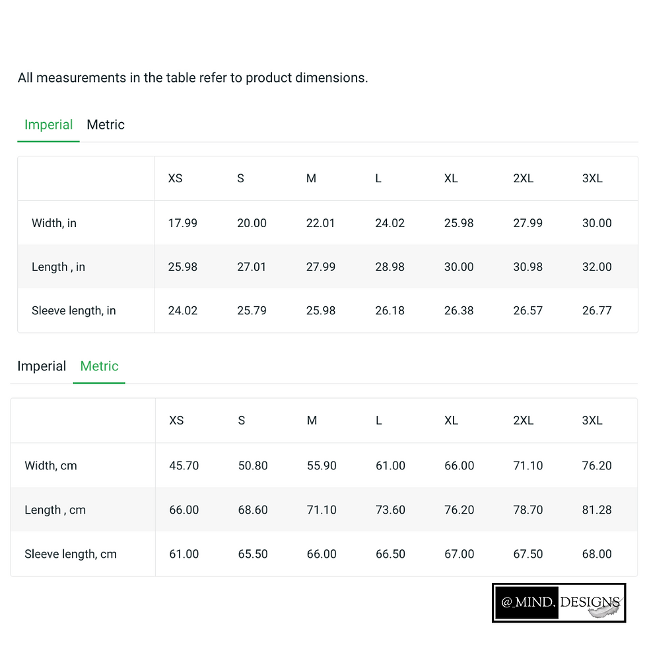Select M width value 55.90 cm
Viewport: 647px width, 647px height.
[322, 466]
